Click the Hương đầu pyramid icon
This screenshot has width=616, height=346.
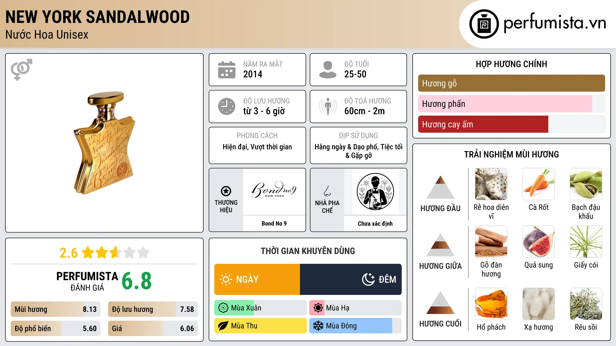click(440, 187)
